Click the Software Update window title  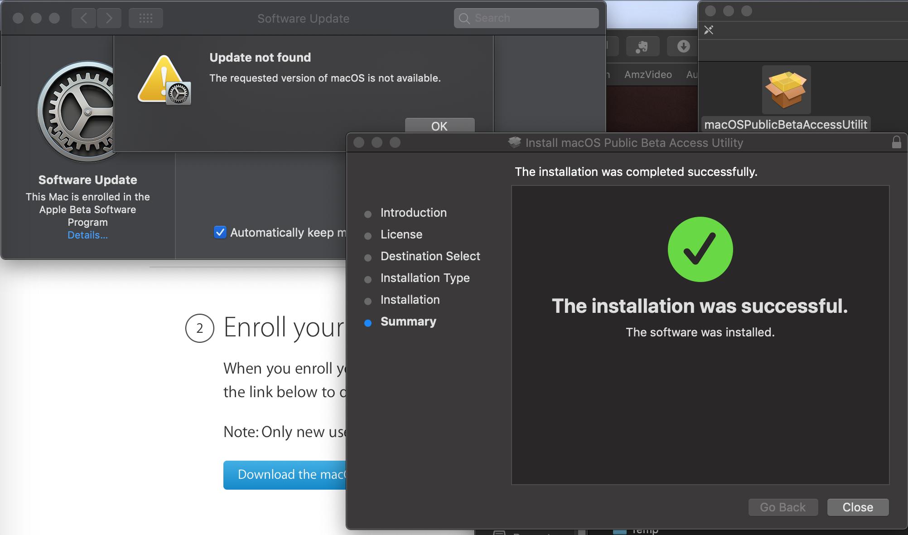point(303,18)
